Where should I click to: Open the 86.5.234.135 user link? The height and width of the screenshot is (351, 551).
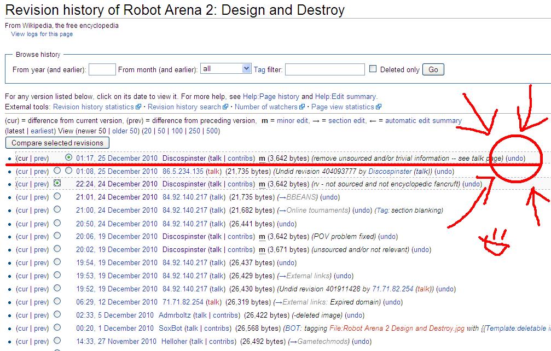183,171
